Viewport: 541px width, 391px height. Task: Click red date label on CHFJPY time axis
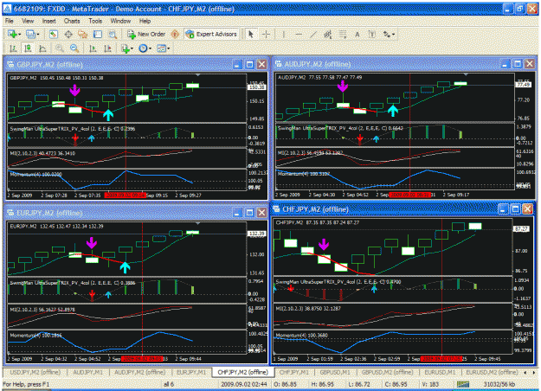pos(442,359)
